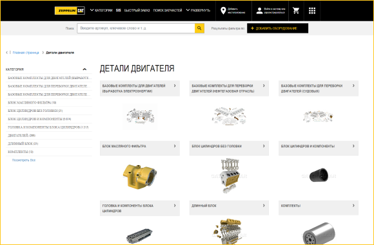The image size is (374, 245).
Task: Click the user account icon
Action: [259, 11]
